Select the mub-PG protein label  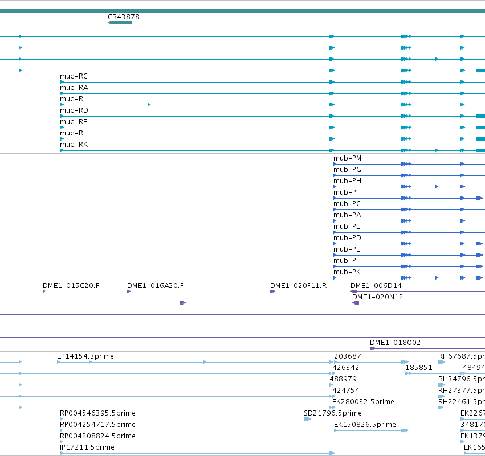[347, 170]
